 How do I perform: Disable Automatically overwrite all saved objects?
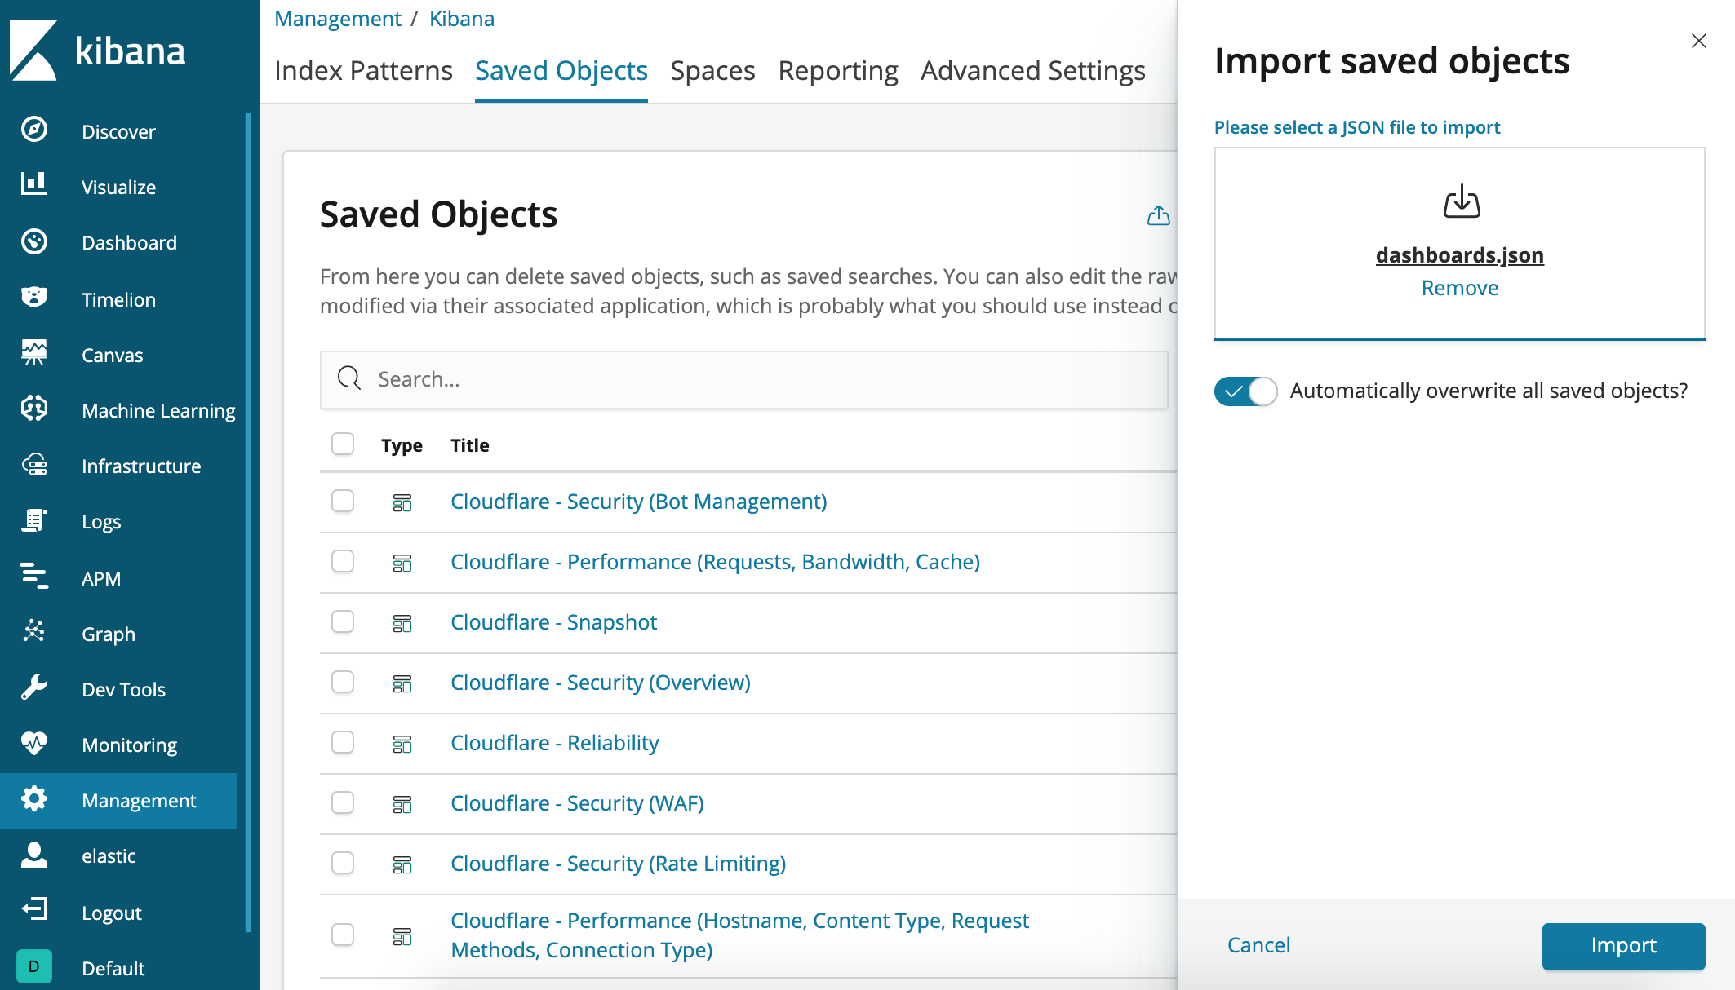coord(1245,391)
